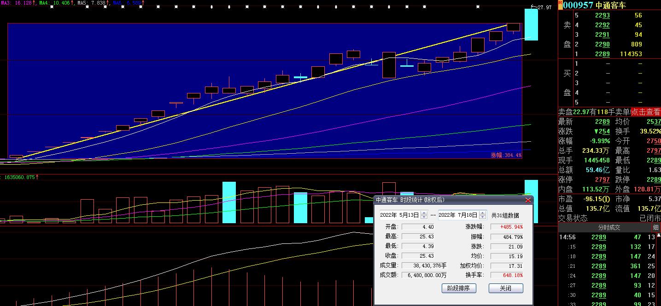Select the 分时成交 tab header
Image resolution: width=661 pixels, height=306 pixels.
(609, 227)
